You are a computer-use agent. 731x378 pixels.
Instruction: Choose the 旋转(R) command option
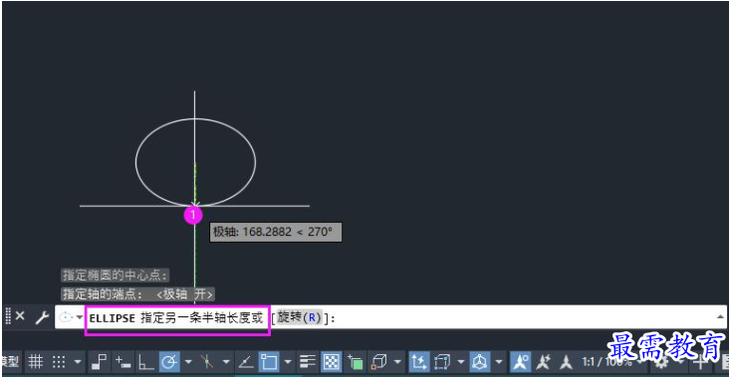[x=300, y=318]
